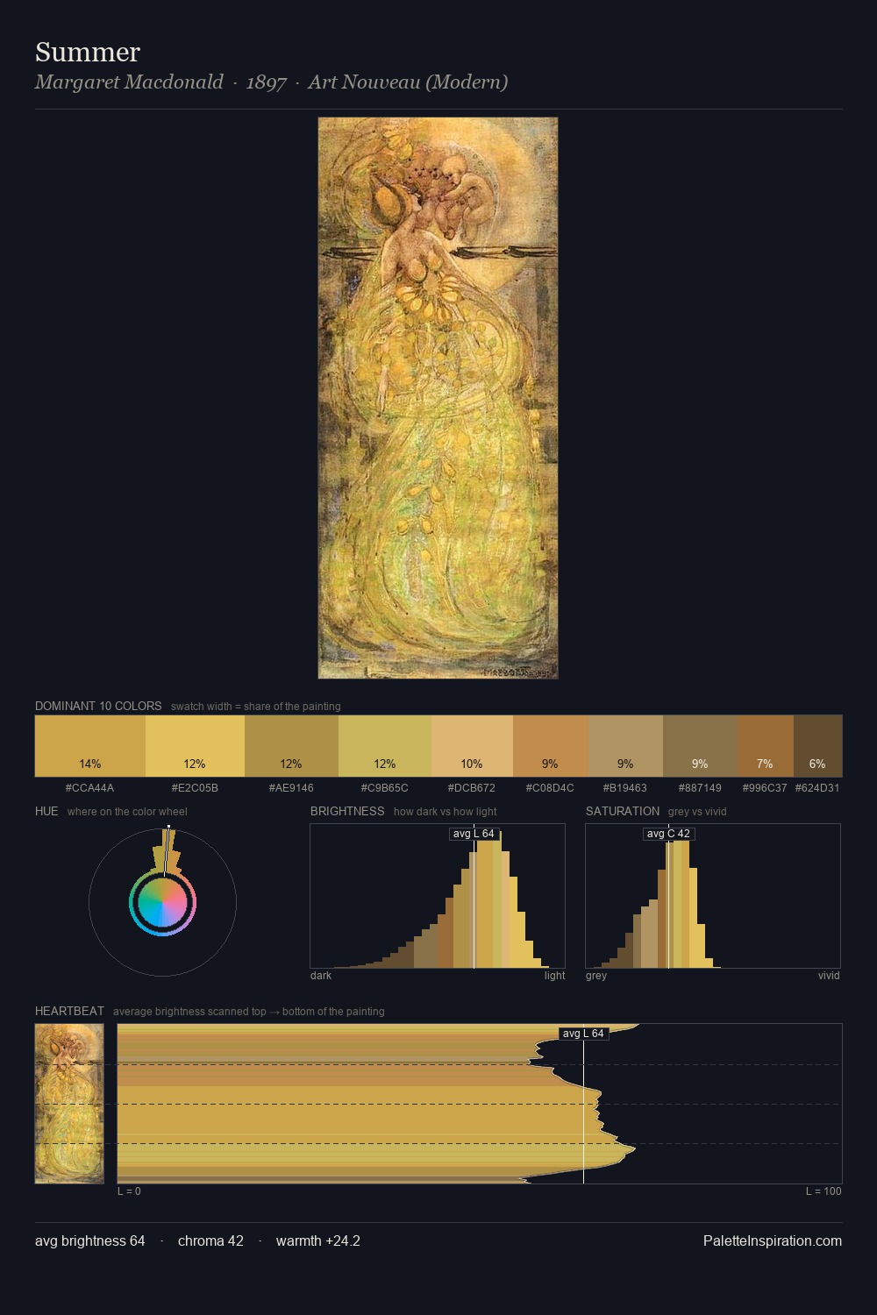Image resolution: width=877 pixels, height=1315 pixels.
Task: Select the #E2C05B swatch
Action: pyautogui.click(x=195, y=746)
